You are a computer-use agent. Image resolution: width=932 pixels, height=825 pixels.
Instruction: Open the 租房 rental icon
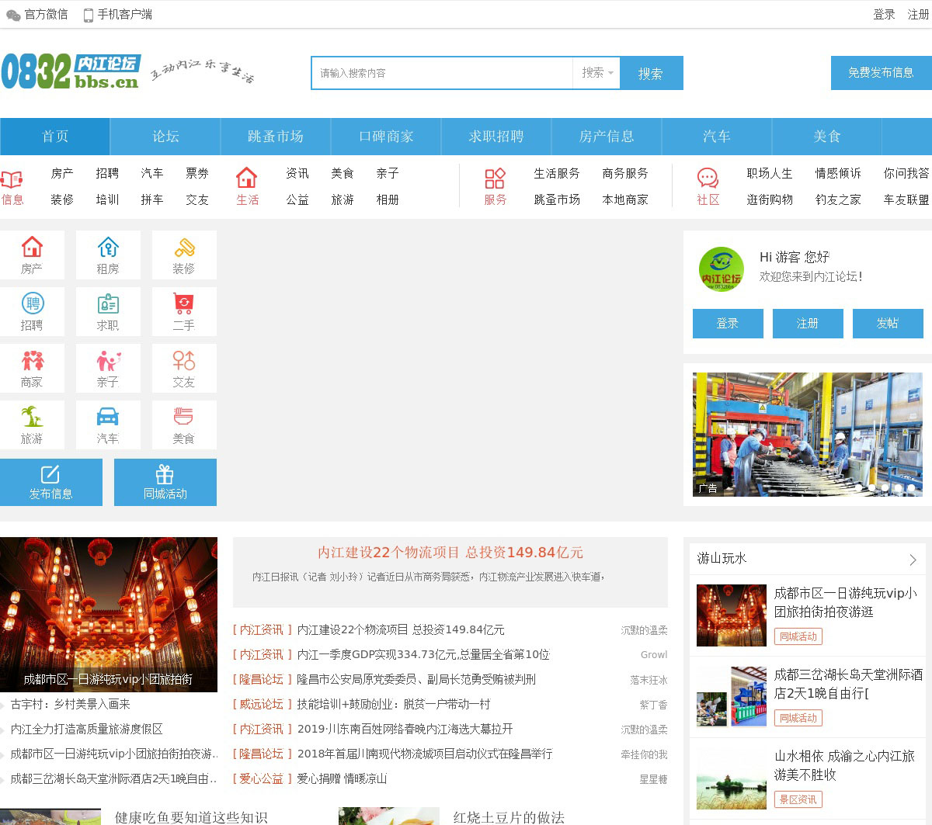point(108,248)
